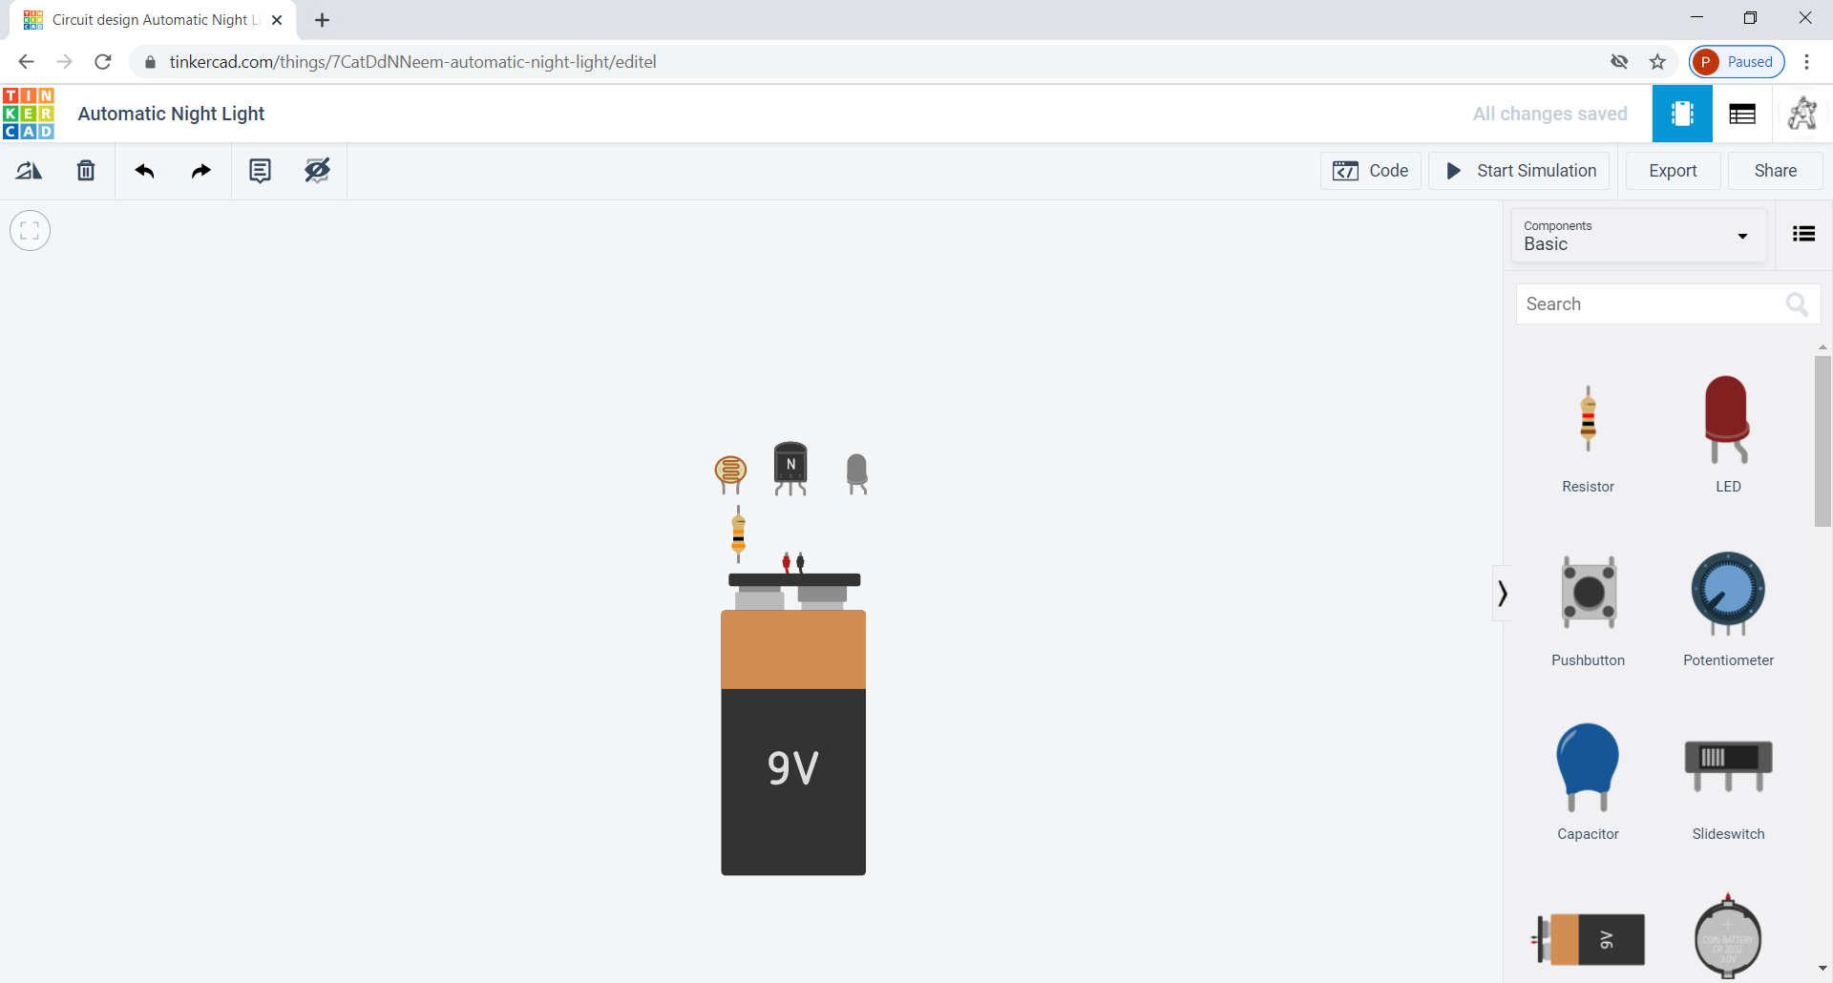Viewport: 1833px width, 983px height.
Task: Open the Code editor
Action: click(1370, 171)
